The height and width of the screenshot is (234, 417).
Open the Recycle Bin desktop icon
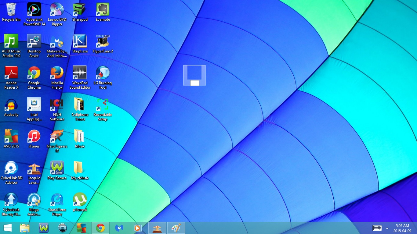[x=11, y=12]
